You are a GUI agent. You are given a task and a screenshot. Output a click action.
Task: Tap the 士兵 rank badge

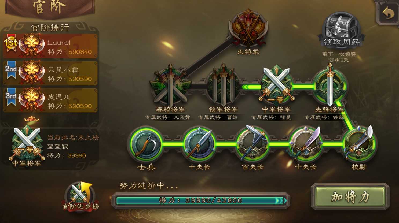(146, 144)
